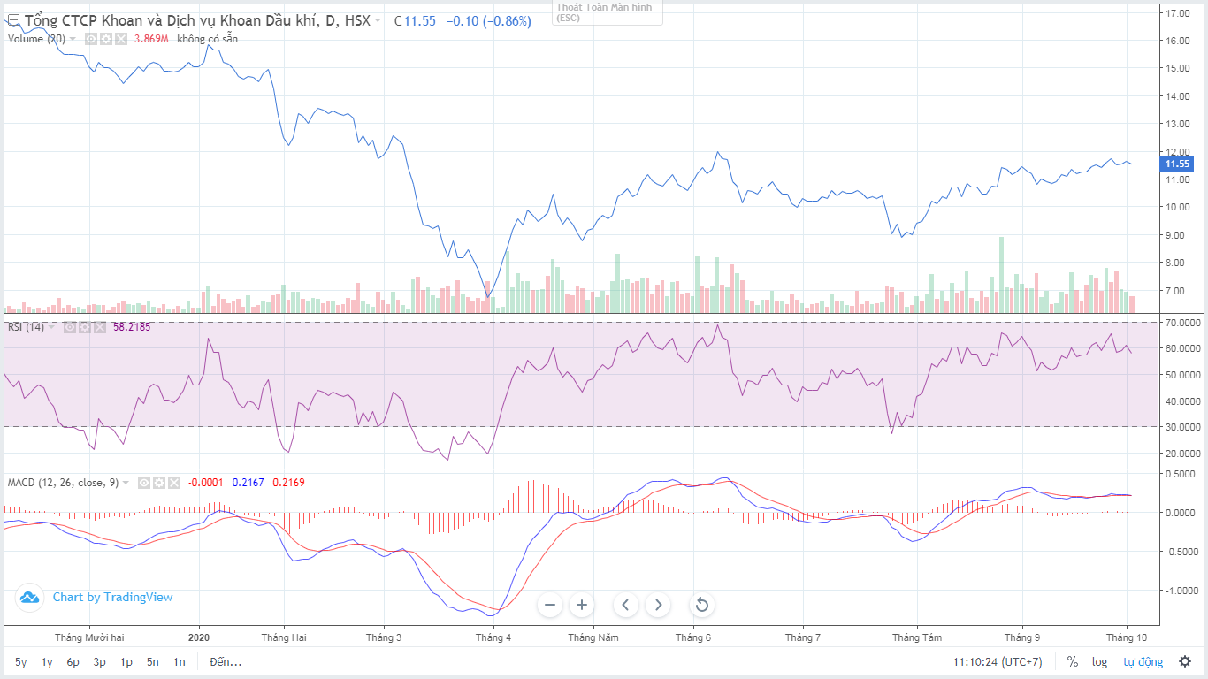Viewport: 1208px width, 679px height.
Task: Click the 2020 time axis label
Action: [x=199, y=637]
